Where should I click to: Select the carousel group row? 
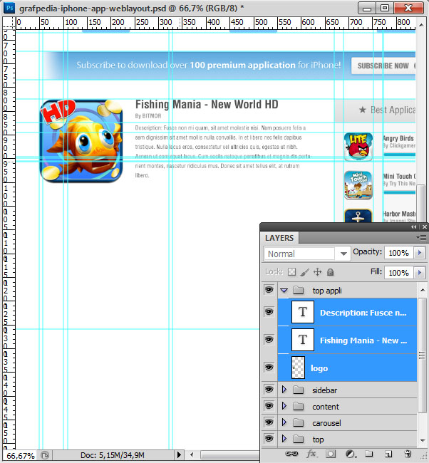347,423
